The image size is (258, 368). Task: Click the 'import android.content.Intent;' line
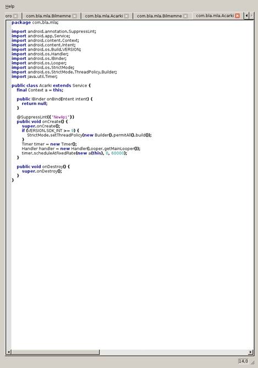pyautogui.click(x=43, y=45)
